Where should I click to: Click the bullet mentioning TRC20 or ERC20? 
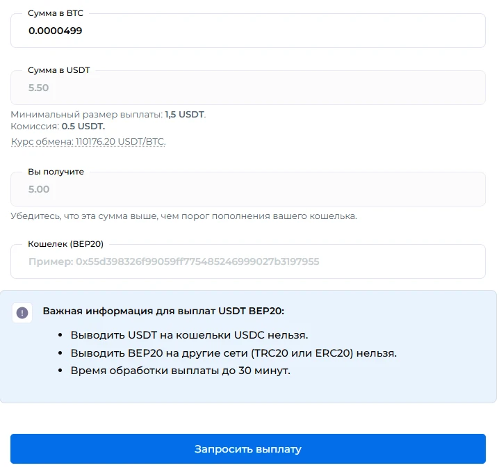click(x=234, y=353)
